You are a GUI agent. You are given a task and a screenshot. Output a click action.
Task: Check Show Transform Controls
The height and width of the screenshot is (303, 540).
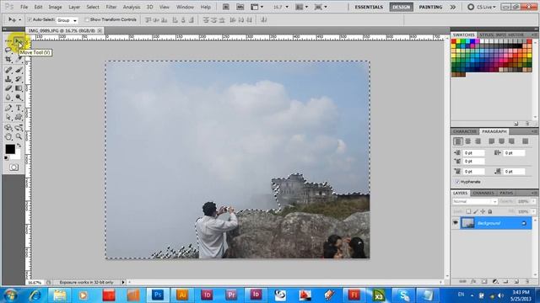(x=87, y=19)
